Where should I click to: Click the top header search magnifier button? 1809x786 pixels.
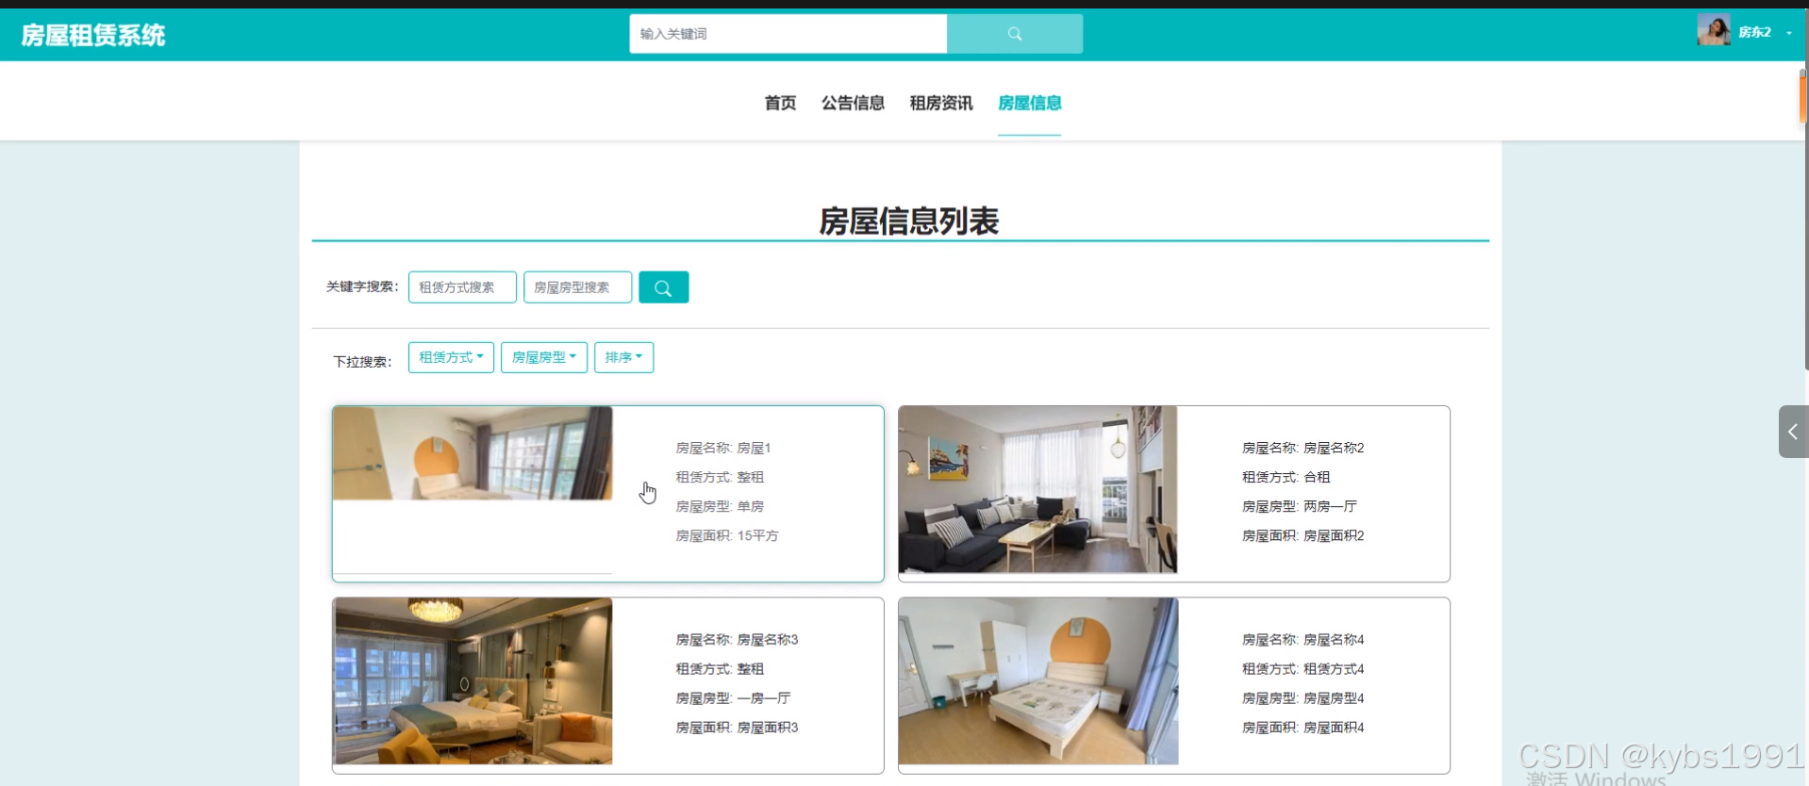(x=1014, y=34)
